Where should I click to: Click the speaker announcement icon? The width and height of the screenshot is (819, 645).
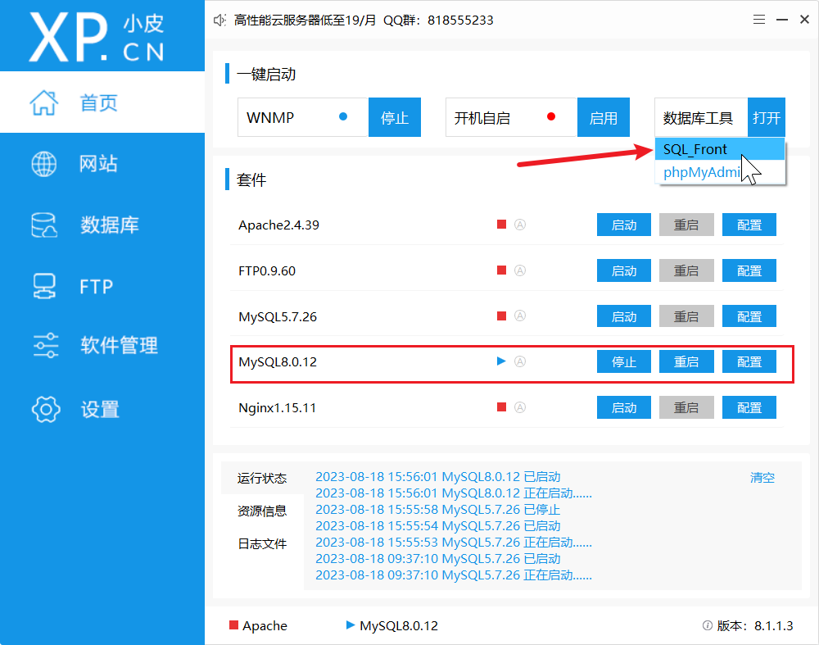(219, 20)
